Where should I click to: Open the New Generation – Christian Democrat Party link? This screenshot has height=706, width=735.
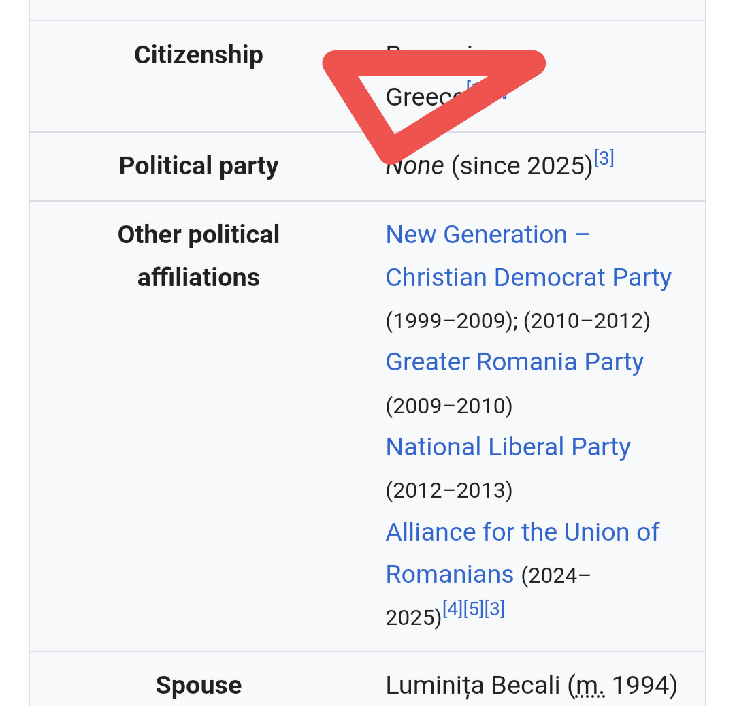click(528, 255)
